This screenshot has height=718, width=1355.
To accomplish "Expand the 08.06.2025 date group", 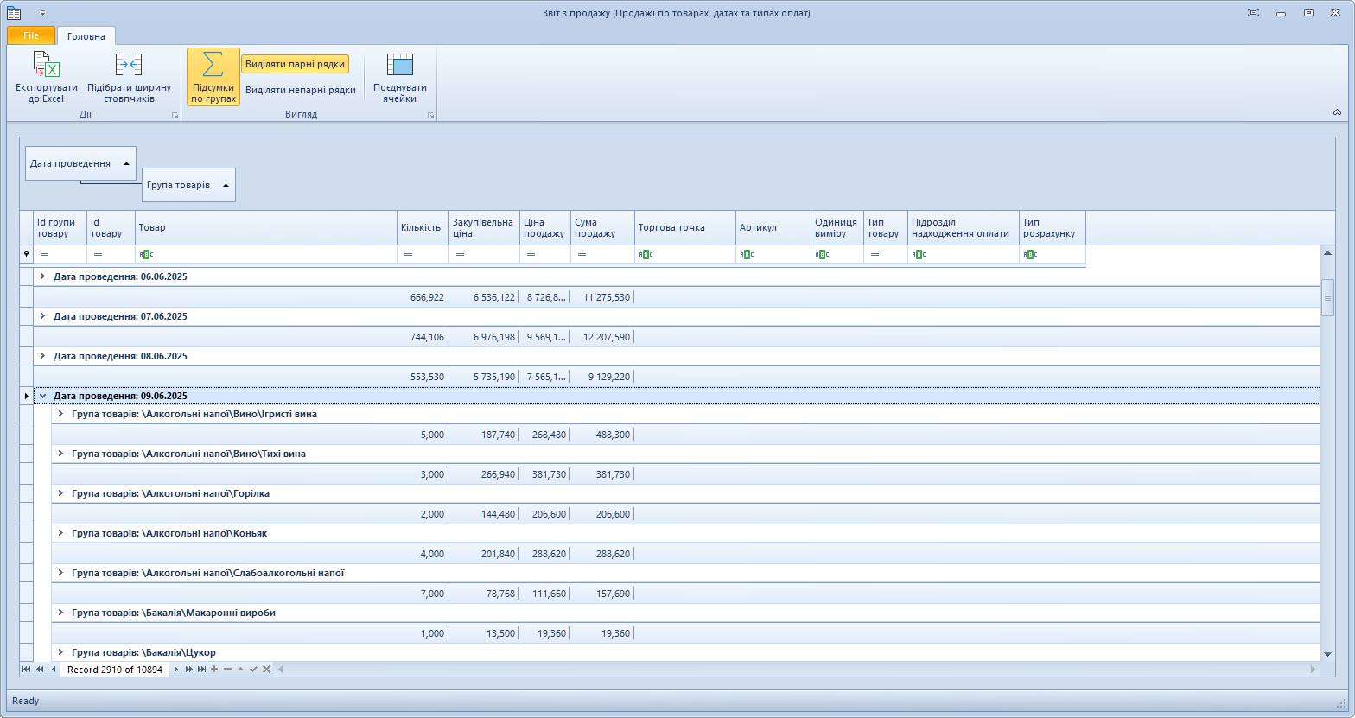I will point(42,356).
